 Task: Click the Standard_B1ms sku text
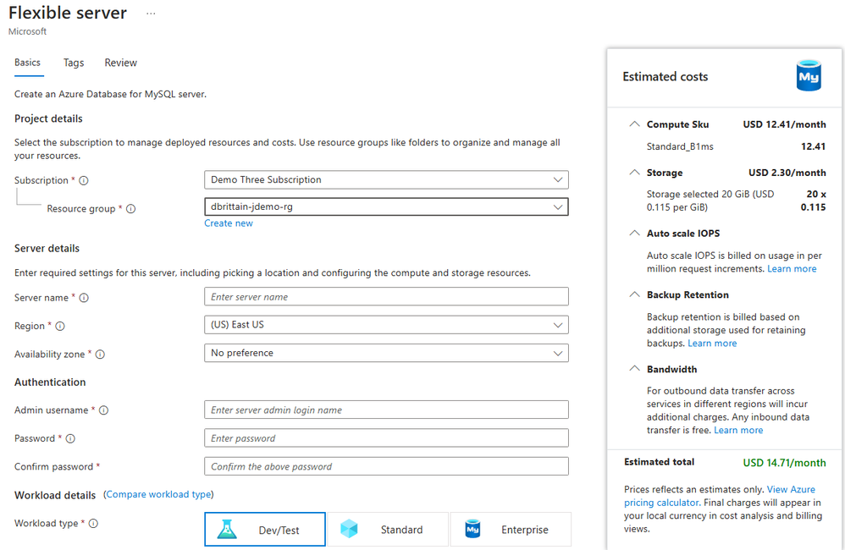coord(680,146)
